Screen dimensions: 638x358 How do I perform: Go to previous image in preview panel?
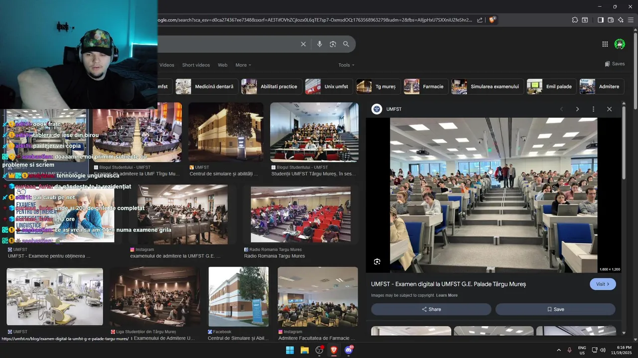coord(561,109)
